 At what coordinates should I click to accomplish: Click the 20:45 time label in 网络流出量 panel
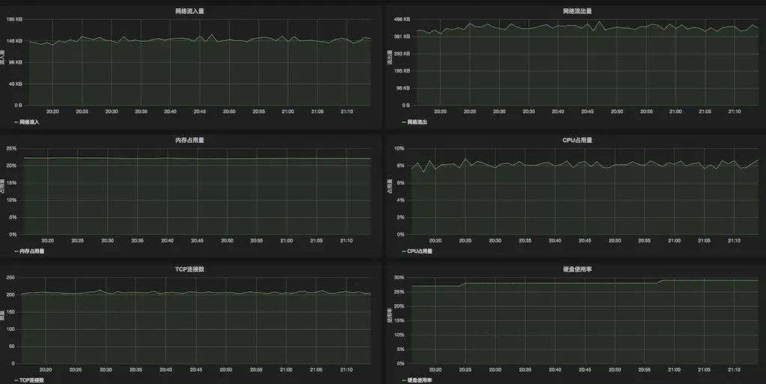(587, 112)
